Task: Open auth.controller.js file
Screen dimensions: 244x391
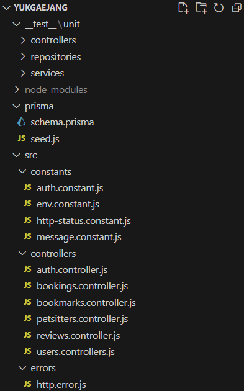Action: coord(72,270)
